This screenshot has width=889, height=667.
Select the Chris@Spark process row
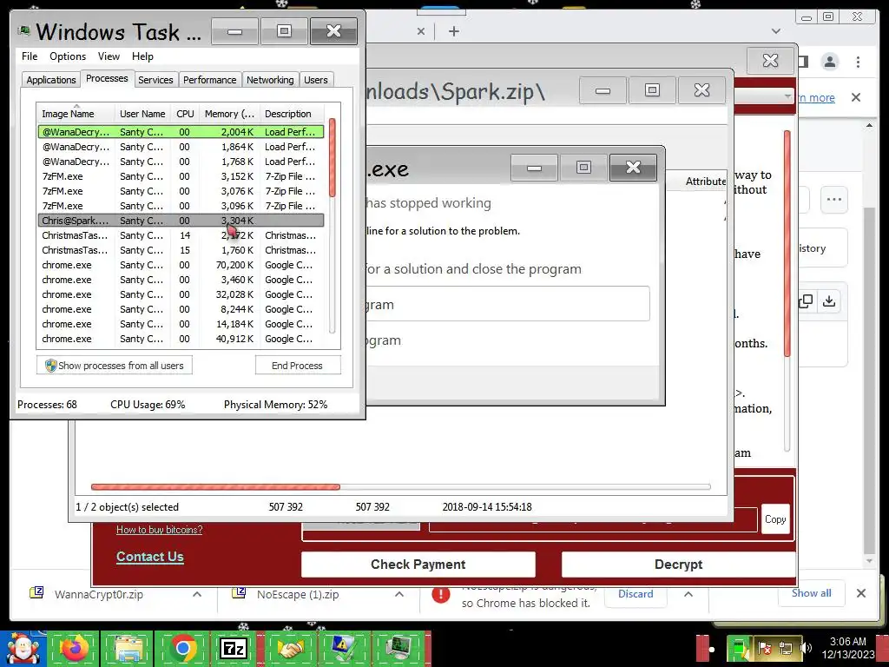point(181,220)
